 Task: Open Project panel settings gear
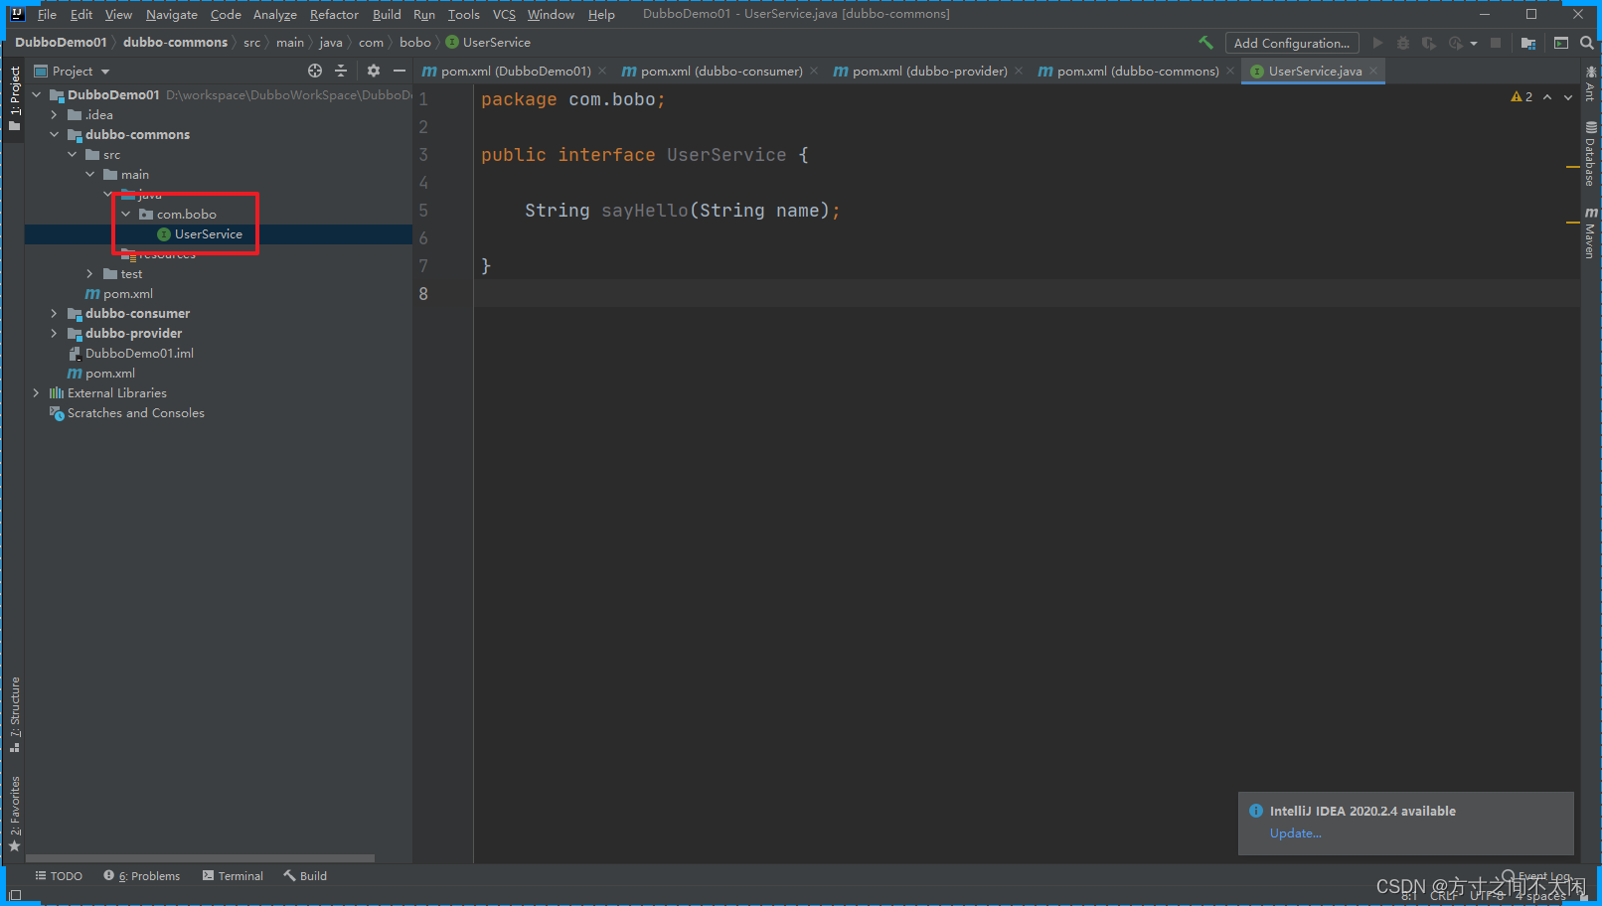click(x=373, y=71)
